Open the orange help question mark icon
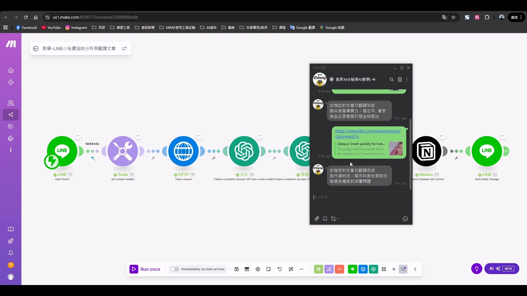527x296 pixels. pos(11,265)
